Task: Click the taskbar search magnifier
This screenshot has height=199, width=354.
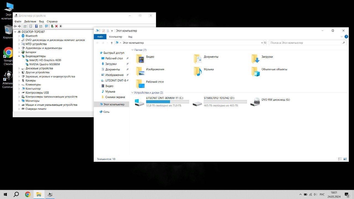Action: tap(16, 194)
